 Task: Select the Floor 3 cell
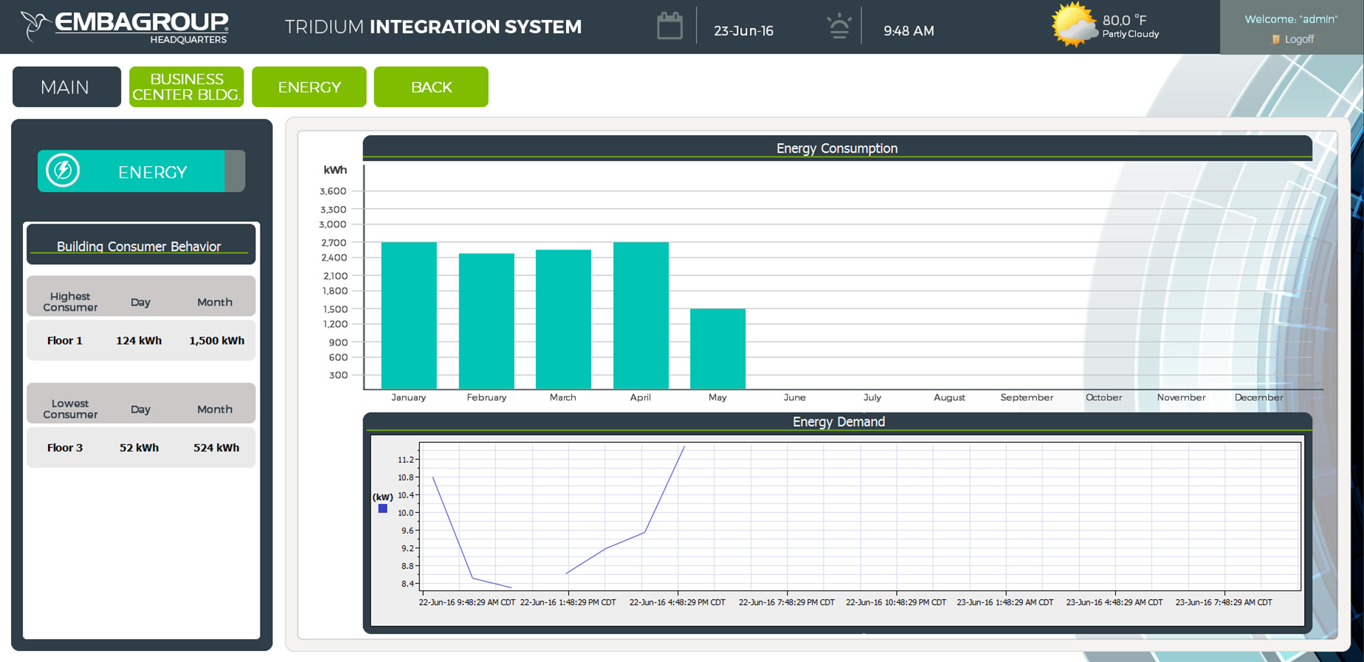[65, 447]
